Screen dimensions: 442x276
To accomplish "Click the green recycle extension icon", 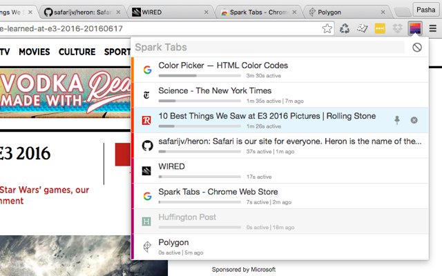I will point(345,28).
